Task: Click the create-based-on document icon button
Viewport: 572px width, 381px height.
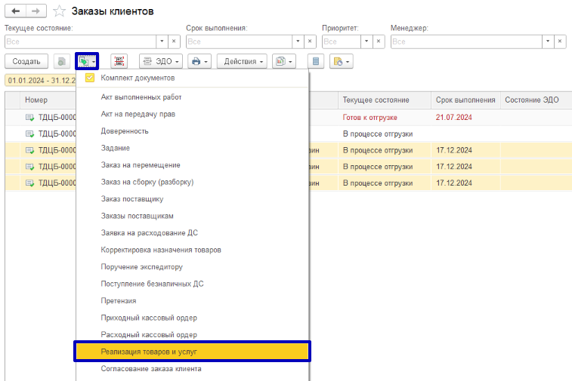Action: tap(87, 61)
